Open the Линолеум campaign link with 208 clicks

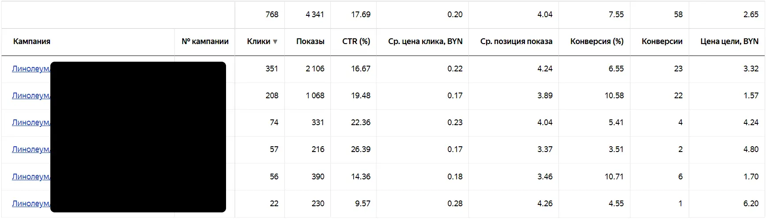[x=31, y=96]
